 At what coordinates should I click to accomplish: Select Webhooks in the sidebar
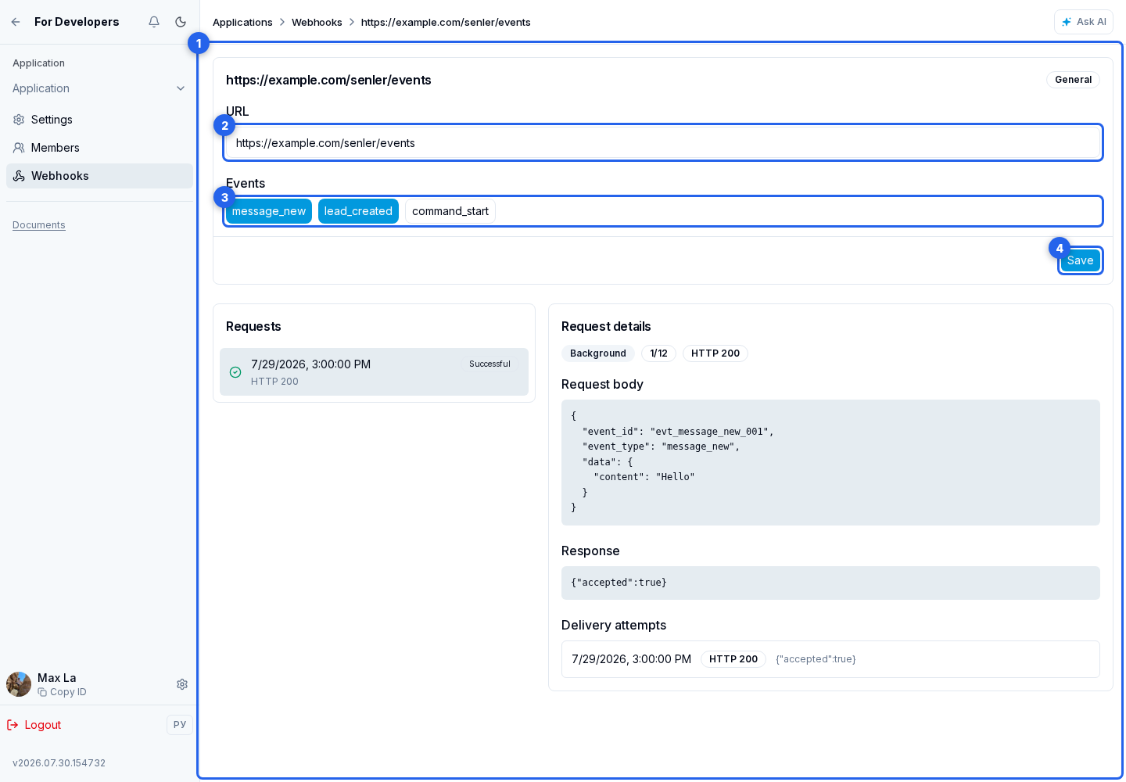pos(99,176)
